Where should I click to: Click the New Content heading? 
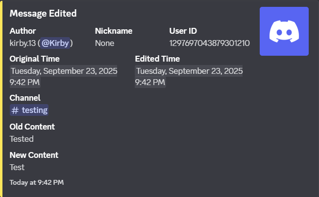(x=34, y=155)
